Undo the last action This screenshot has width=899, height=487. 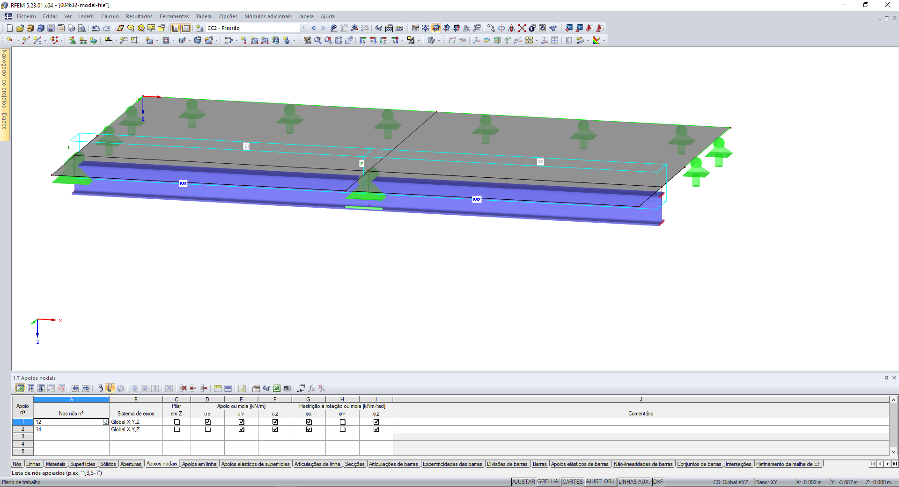96,28
